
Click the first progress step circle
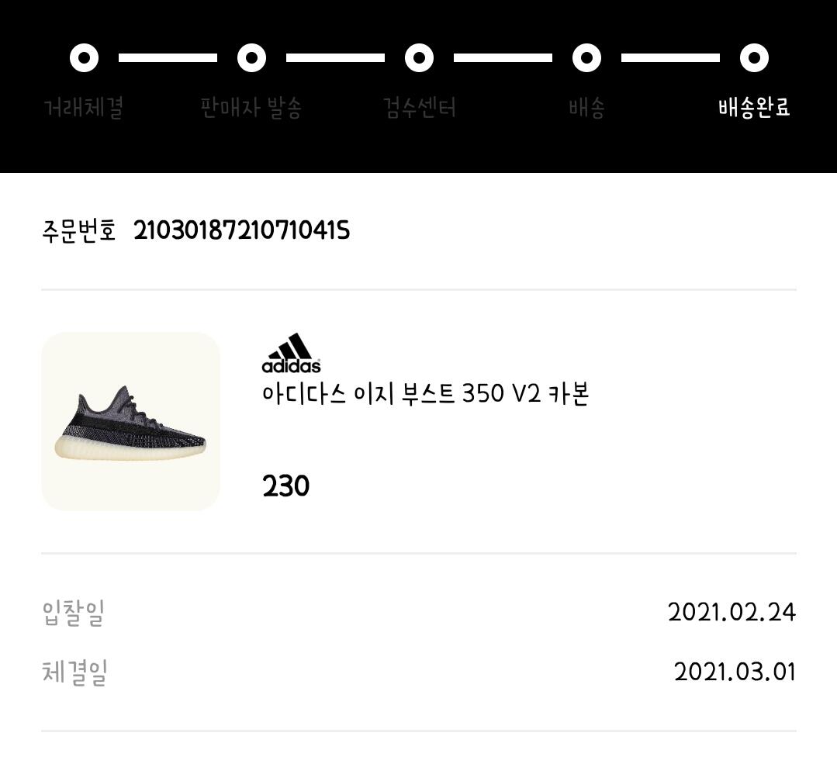[x=85, y=57]
